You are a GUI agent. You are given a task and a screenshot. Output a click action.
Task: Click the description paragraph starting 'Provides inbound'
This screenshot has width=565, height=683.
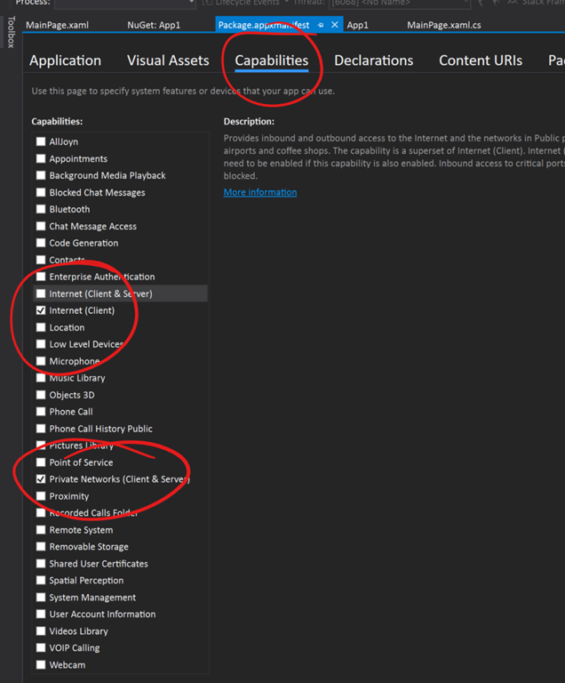point(394,157)
